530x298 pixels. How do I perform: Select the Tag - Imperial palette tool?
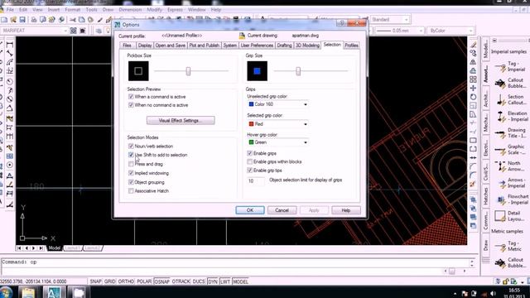tap(510, 66)
